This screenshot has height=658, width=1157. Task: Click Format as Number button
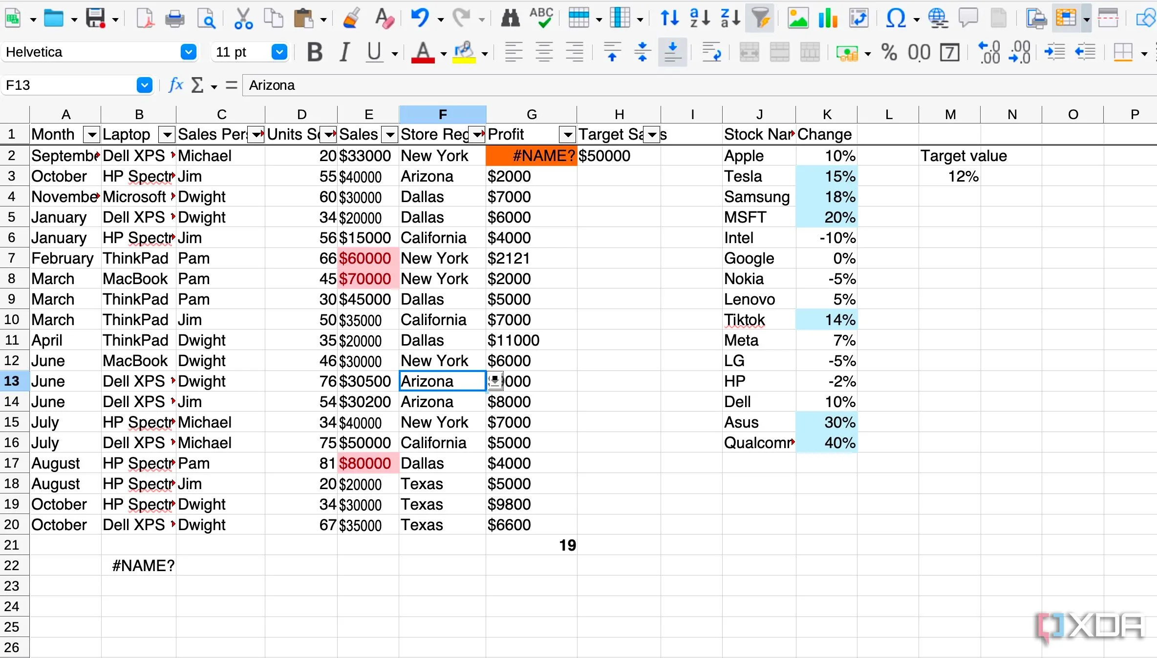click(919, 52)
